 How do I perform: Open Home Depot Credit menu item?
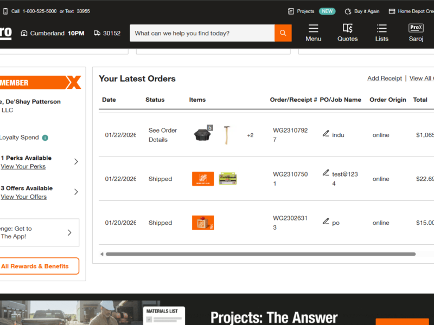[411, 11]
